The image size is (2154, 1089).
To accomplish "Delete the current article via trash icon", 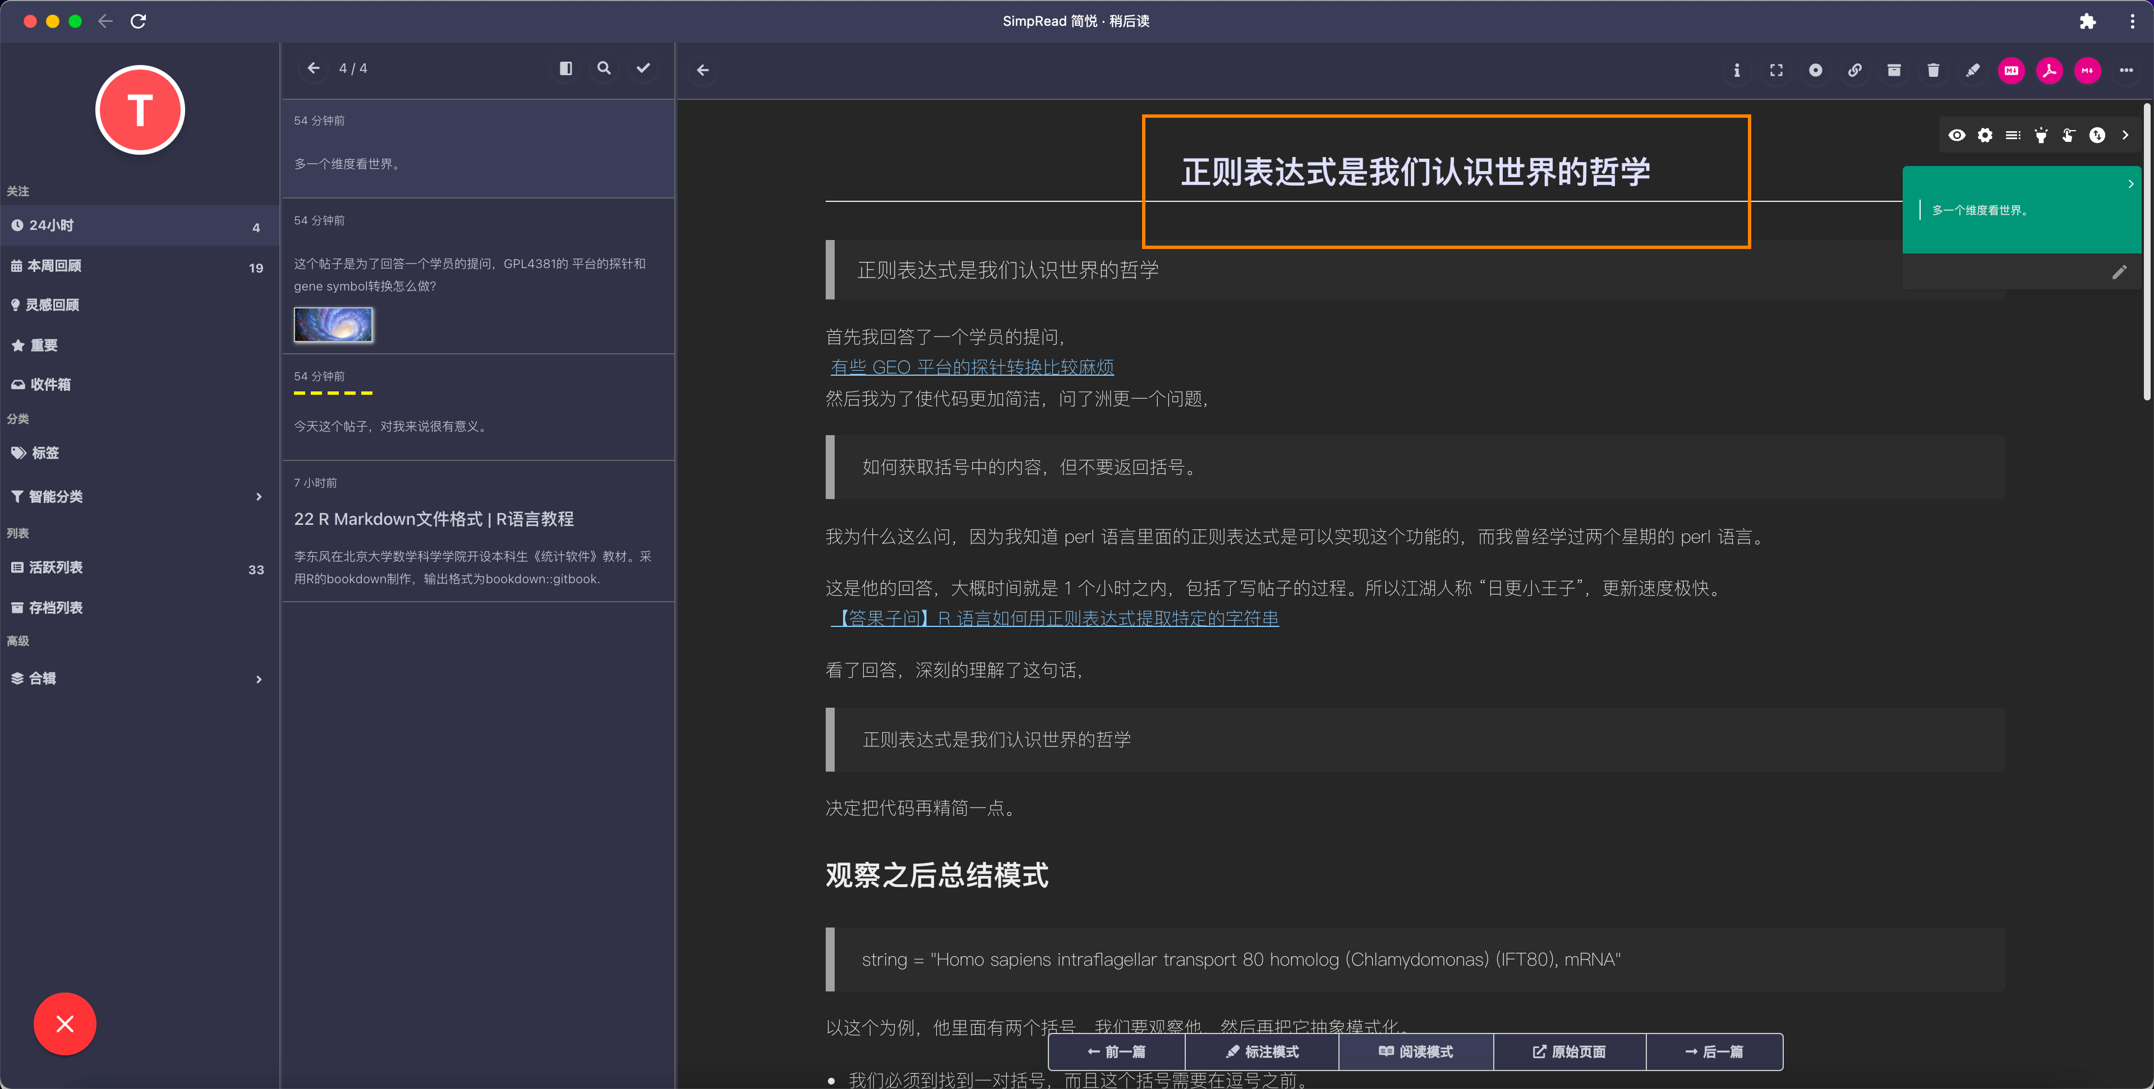I will coord(1933,70).
